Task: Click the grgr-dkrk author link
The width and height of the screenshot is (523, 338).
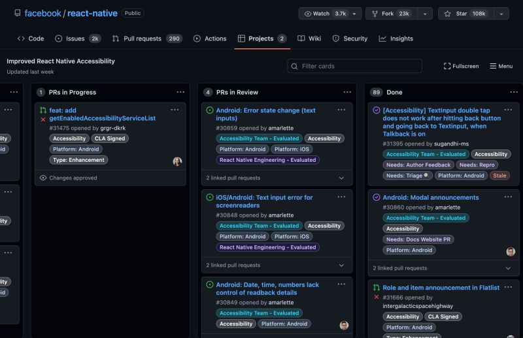Action: (x=113, y=128)
